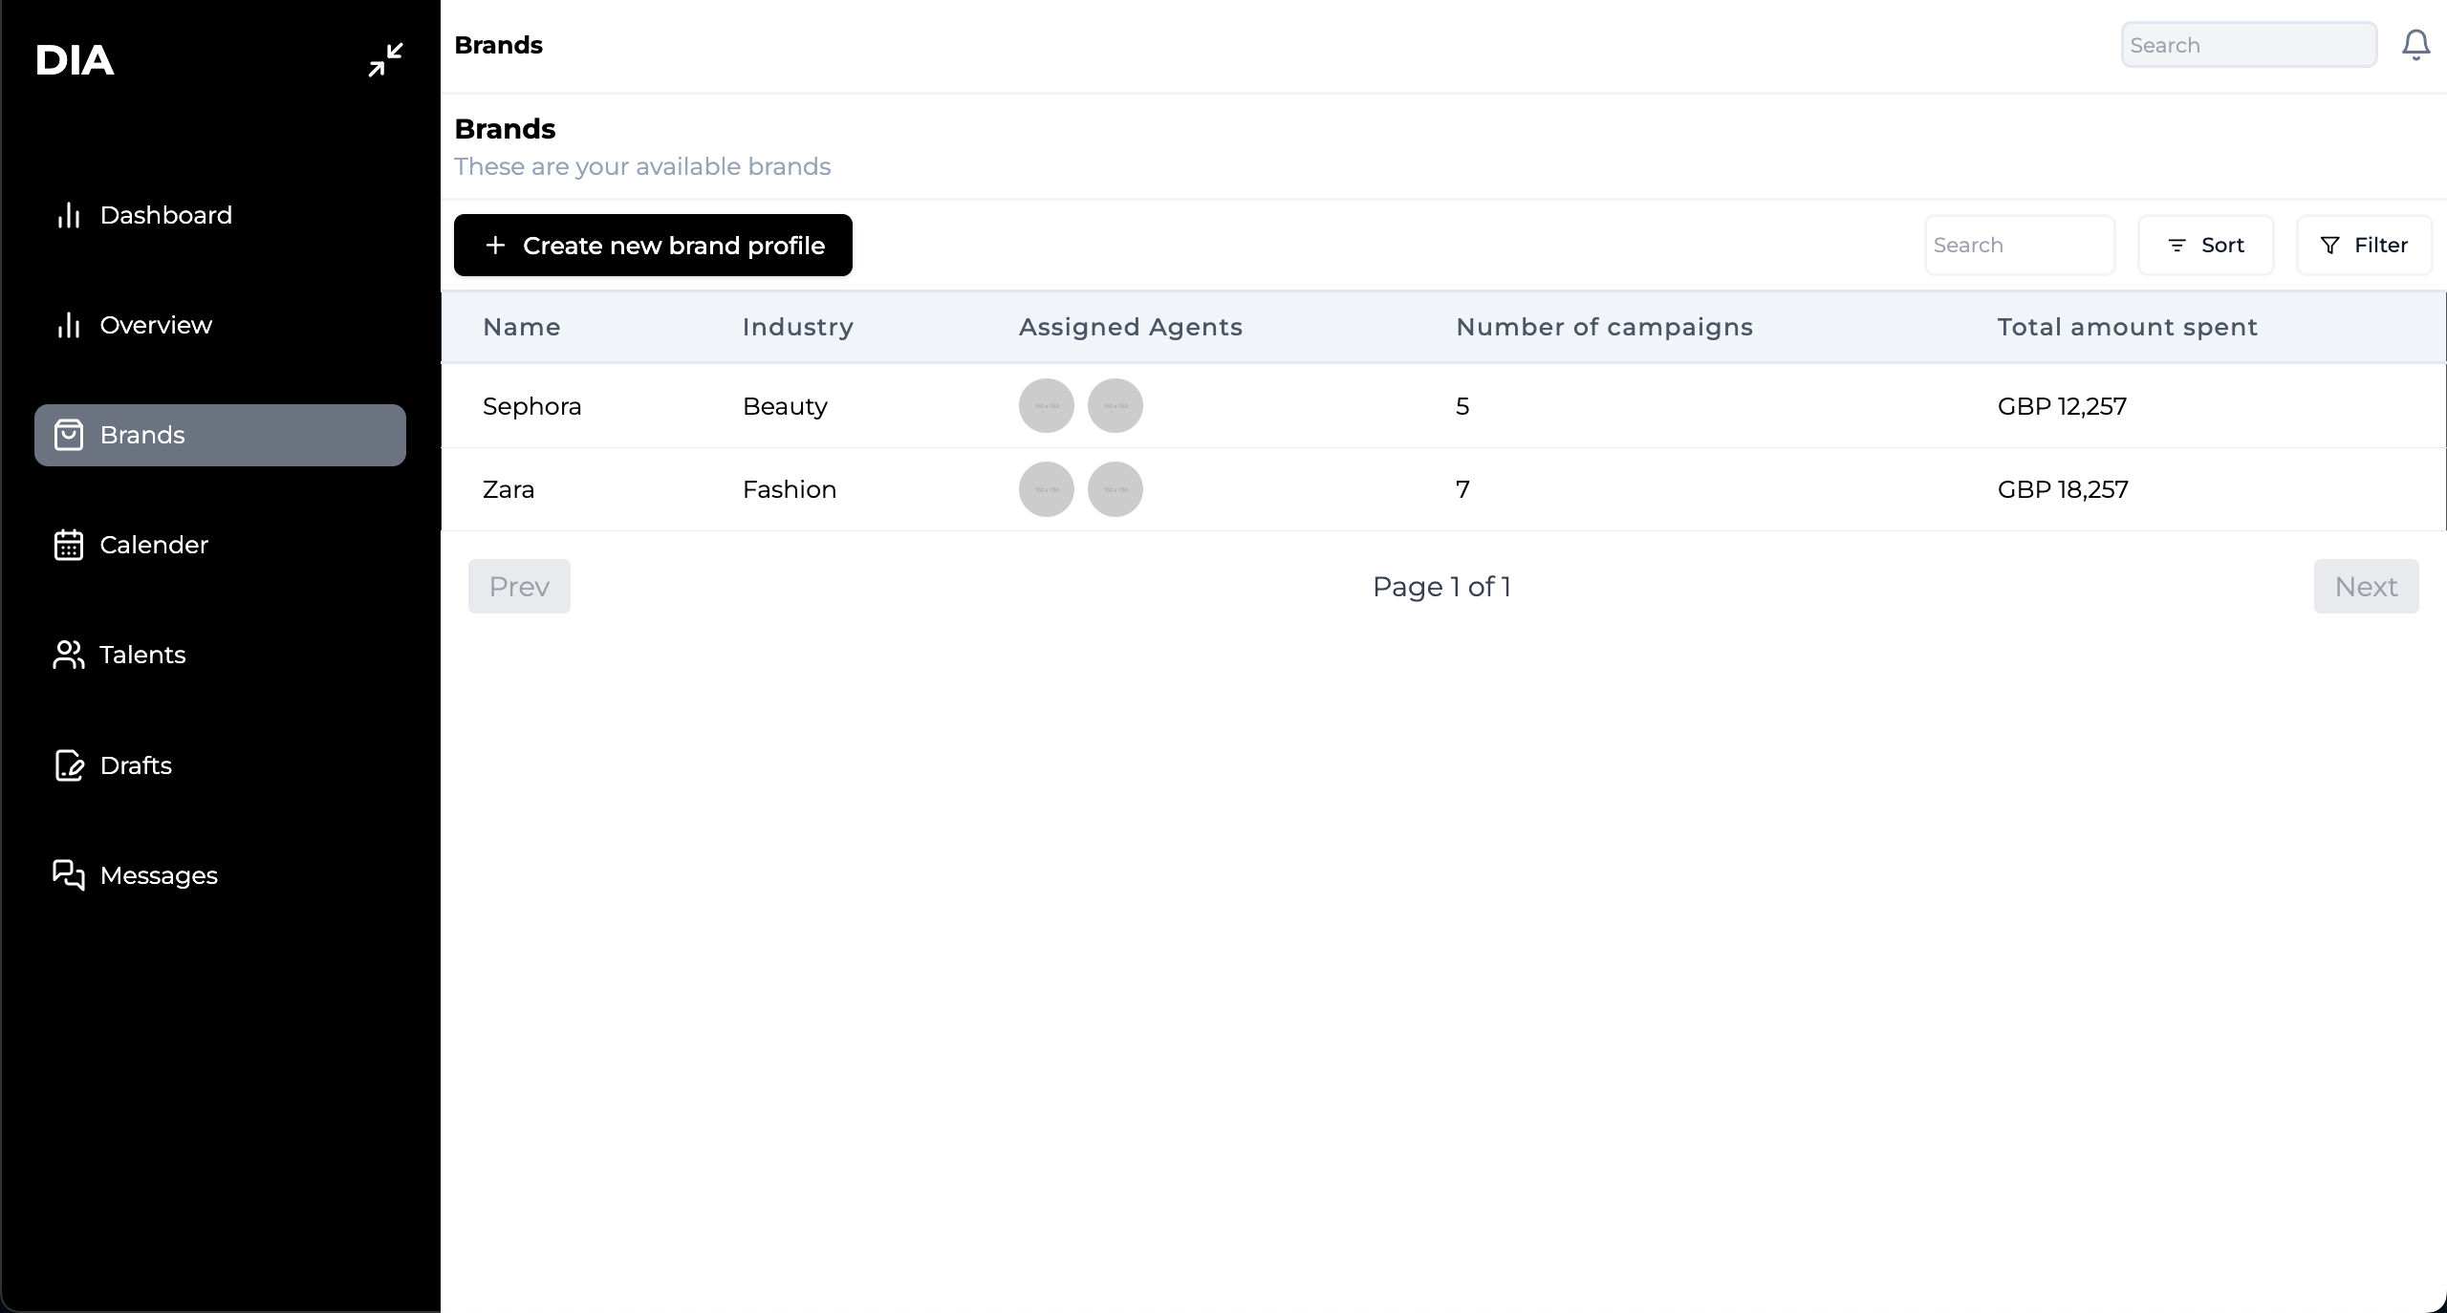Sort the table by the Name column
Viewport: 2447px width, 1313px height.
click(x=521, y=327)
